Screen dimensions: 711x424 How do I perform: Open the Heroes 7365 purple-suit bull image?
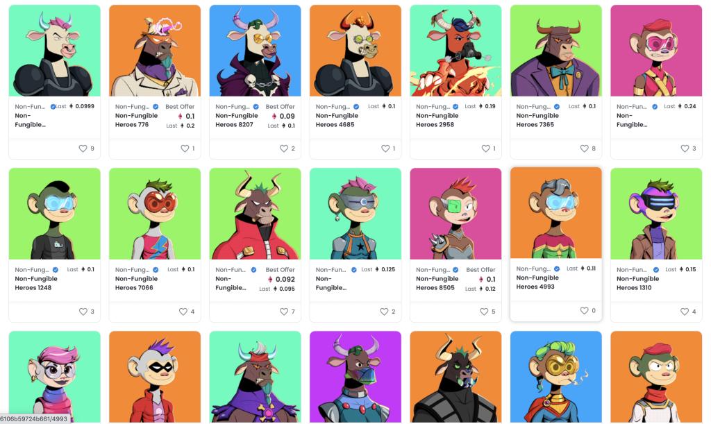point(556,50)
